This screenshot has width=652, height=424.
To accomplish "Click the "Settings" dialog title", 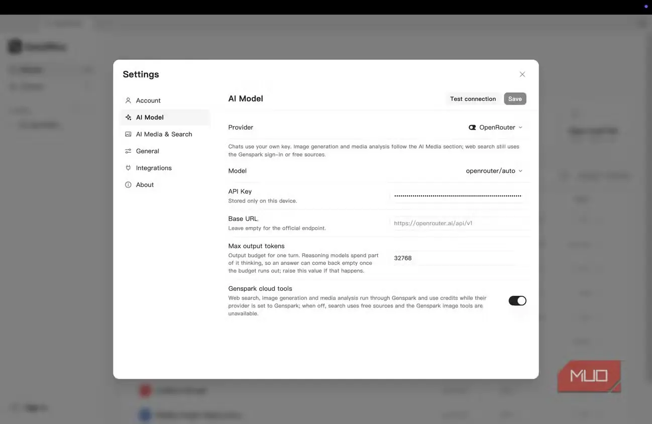I will (x=141, y=74).
